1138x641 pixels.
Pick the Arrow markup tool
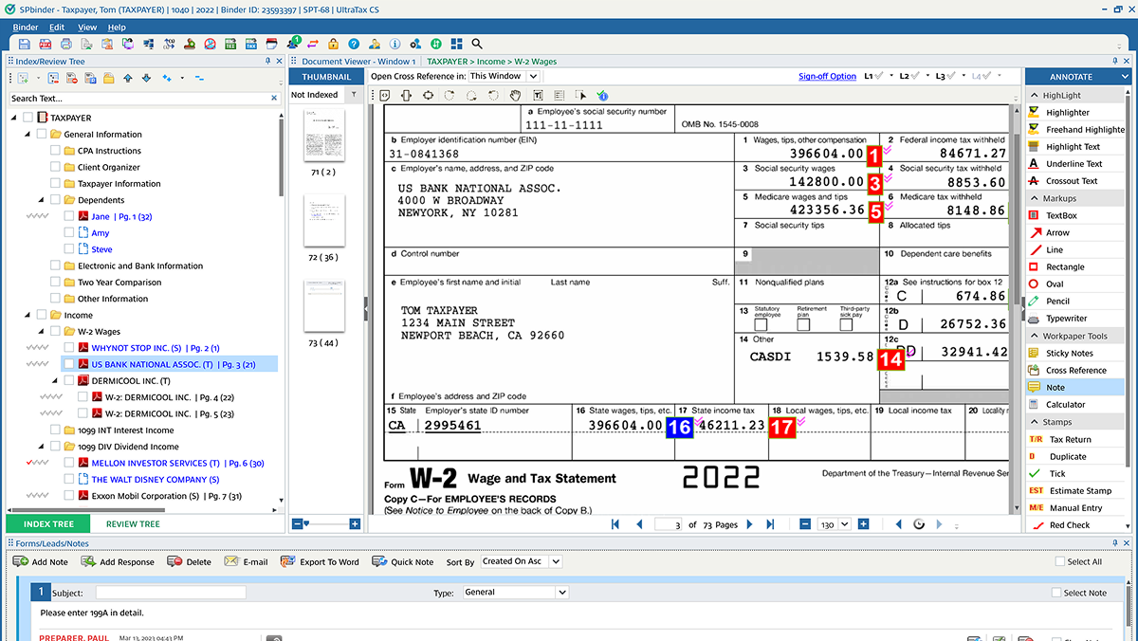pyautogui.click(x=1057, y=232)
